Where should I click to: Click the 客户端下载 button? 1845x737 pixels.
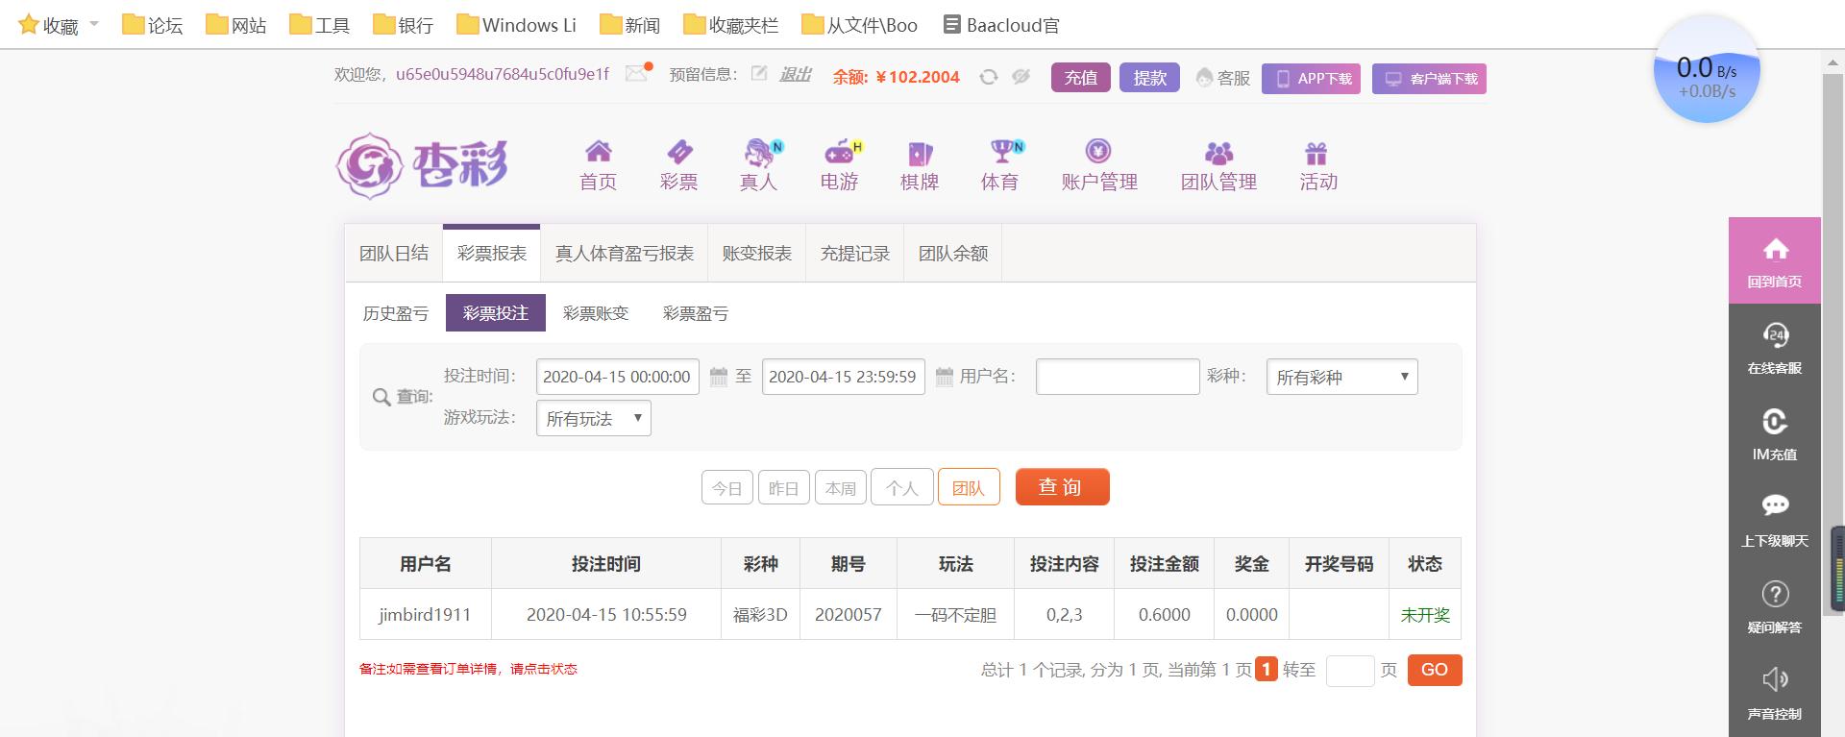[x=1429, y=79]
